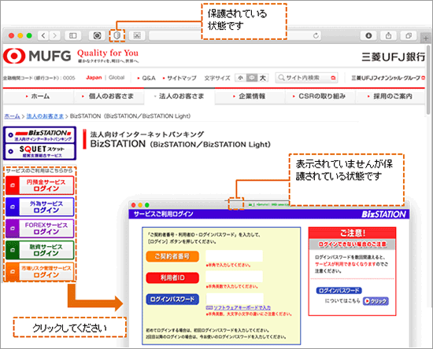Click the ホーム breadcrumb link
The width and height of the screenshot is (433, 349).
[12, 116]
